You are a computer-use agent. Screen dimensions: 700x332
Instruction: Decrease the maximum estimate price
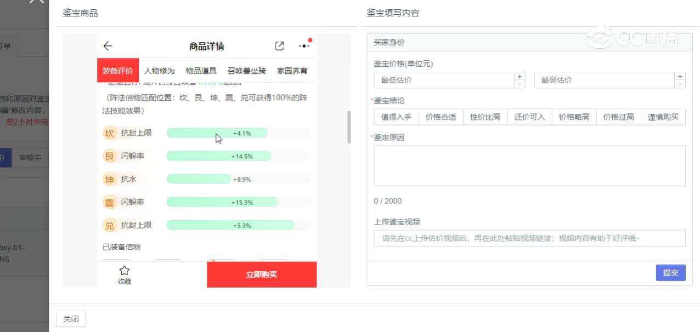pos(680,84)
